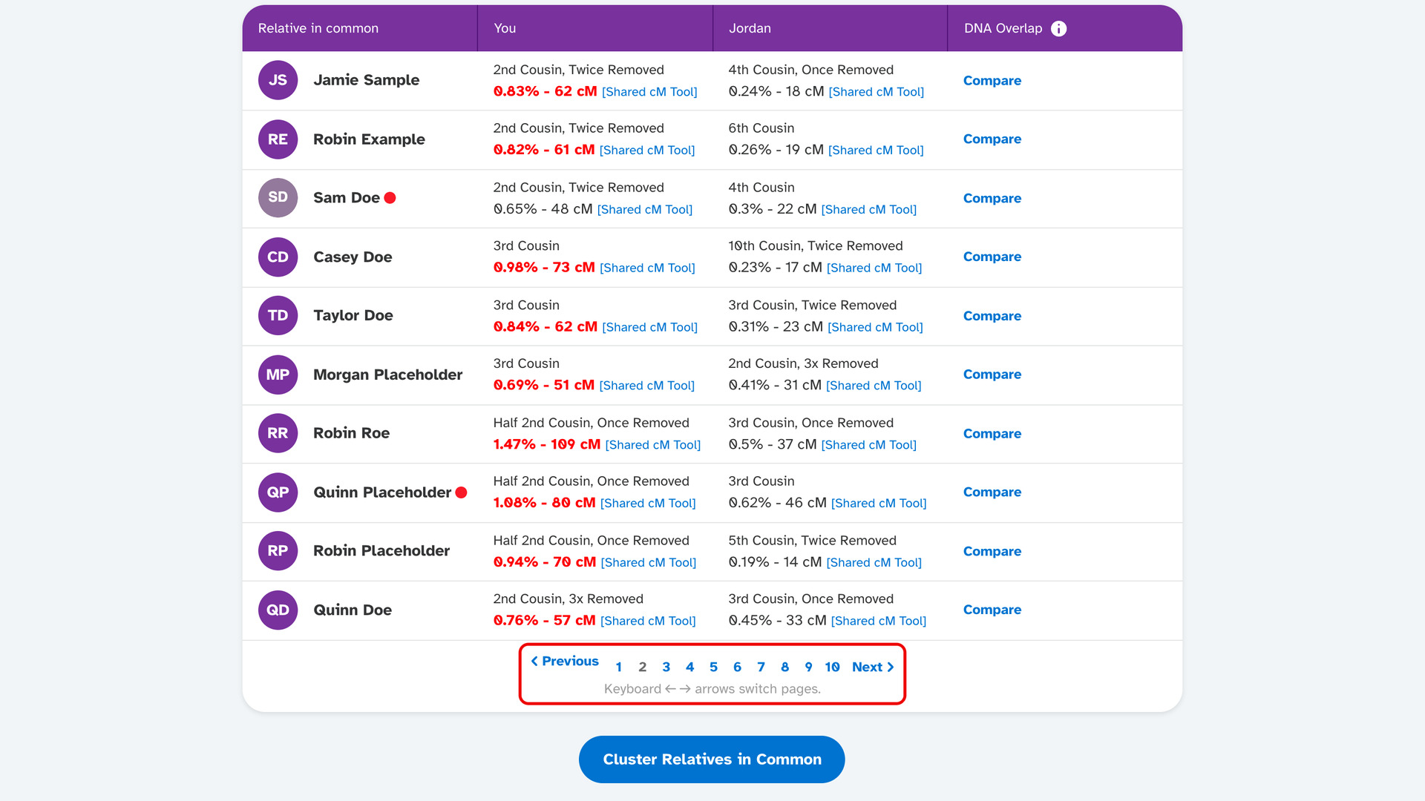Image resolution: width=1425 pixels, height=801 pixels.
Task: Click Sam Doe's SD avatar
Action: [278, 197]
